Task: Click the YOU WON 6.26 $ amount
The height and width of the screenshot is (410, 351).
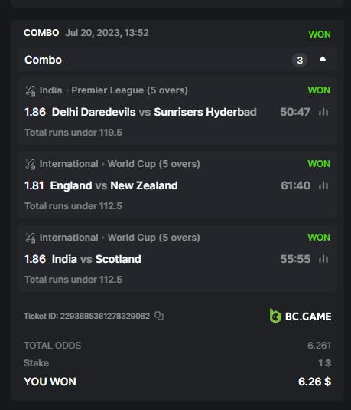Action: tap(315, 382)
